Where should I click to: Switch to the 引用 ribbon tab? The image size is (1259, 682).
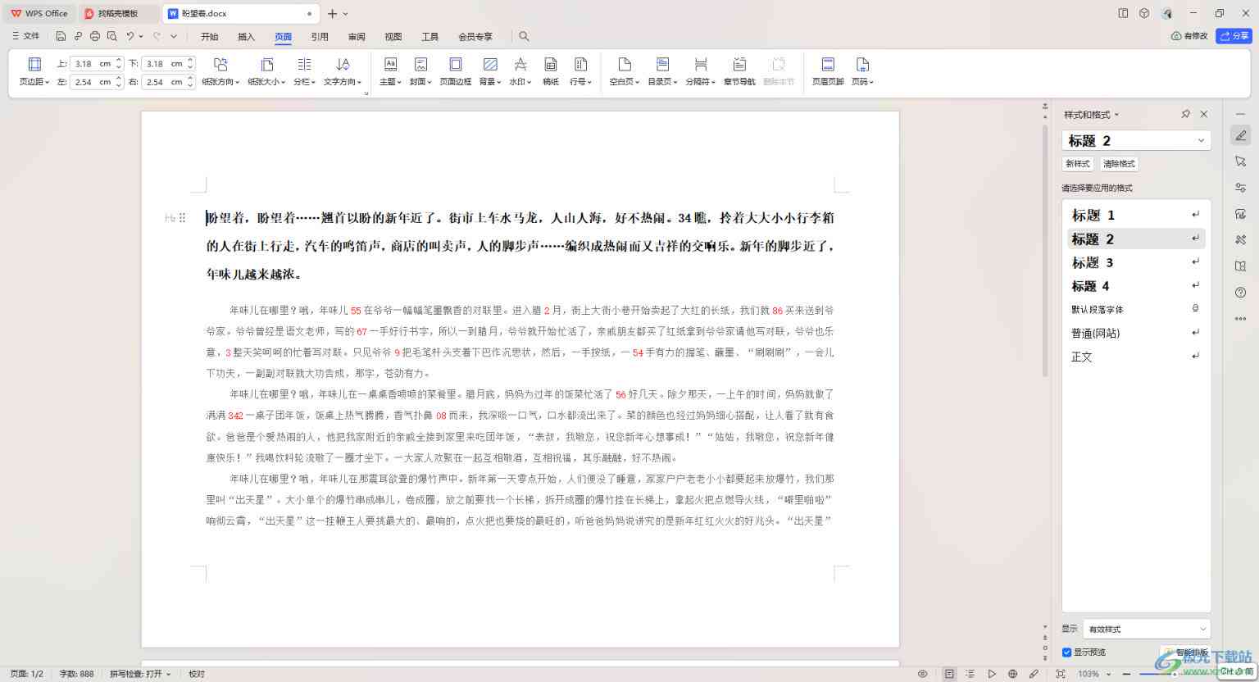tap(320, 36)
